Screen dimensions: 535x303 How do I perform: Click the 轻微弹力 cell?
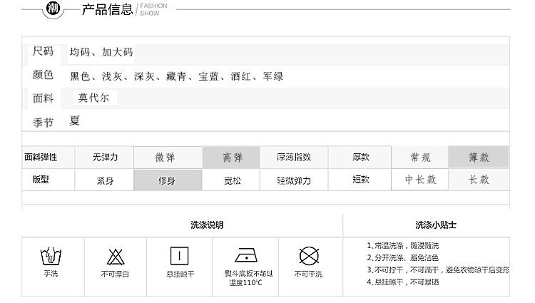tap(294, 180)
